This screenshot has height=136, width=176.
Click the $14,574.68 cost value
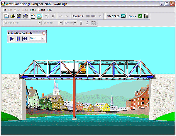point(113,16)
